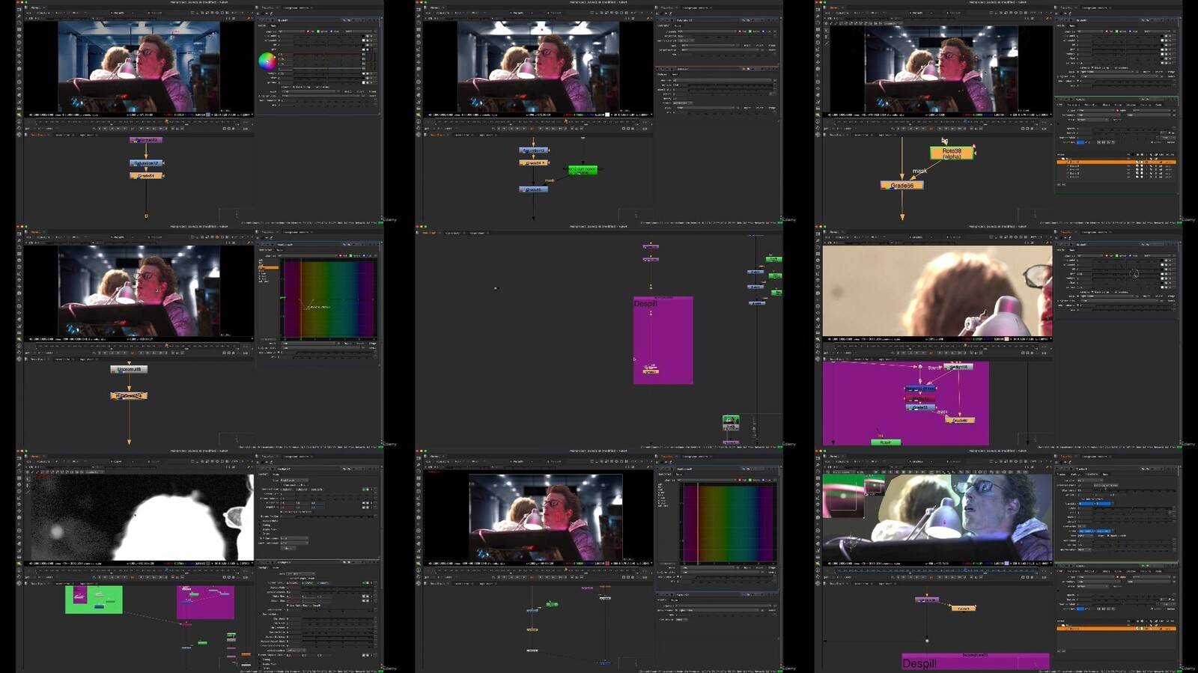Select Grade54 node below Saturation12
Image resolution: width=1198 pixels, height=673 pixels.
click(x=146, y=176)
